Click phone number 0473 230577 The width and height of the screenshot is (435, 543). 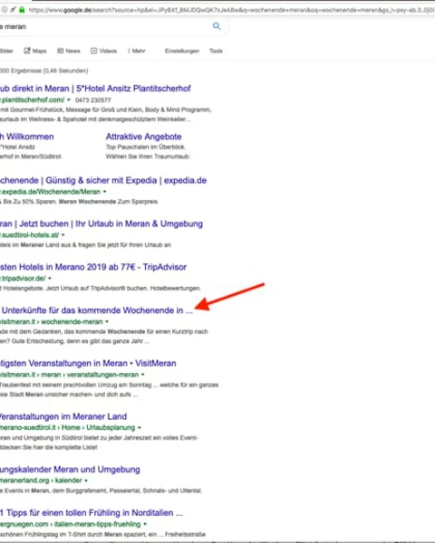click(x=93, y=100)
